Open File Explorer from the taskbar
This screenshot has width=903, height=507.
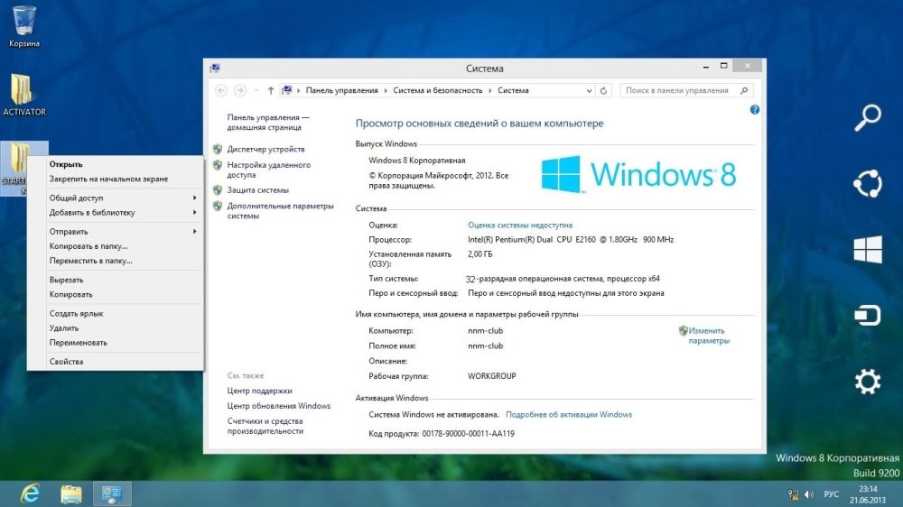point(71,493)
